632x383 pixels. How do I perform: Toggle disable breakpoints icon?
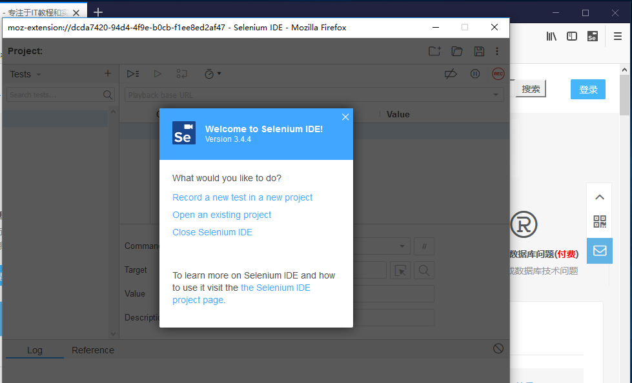click(451, 74)
